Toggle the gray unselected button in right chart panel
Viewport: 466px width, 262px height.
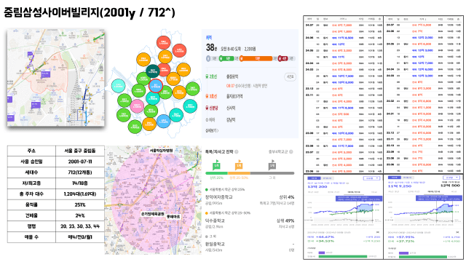coord(407,178)
